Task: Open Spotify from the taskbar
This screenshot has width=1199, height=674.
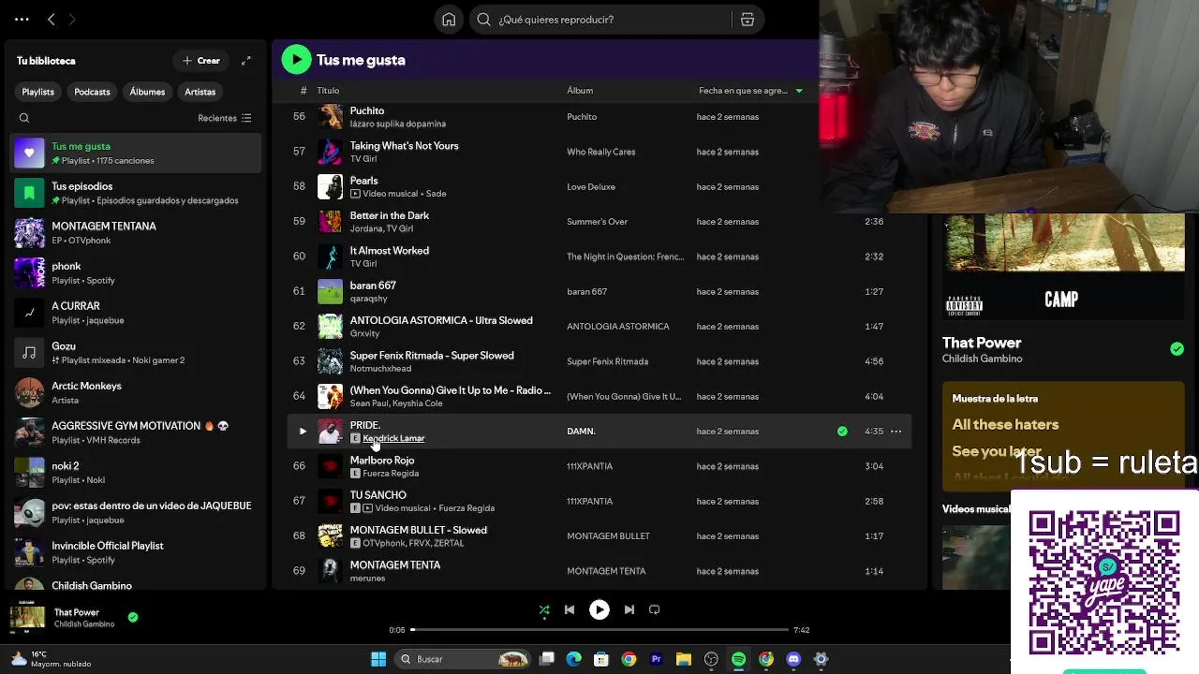Action: [x=739, y=659]
